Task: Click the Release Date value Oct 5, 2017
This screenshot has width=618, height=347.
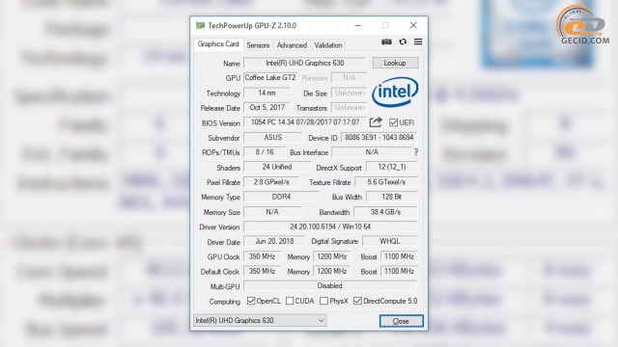Action: tap(267, 107)
